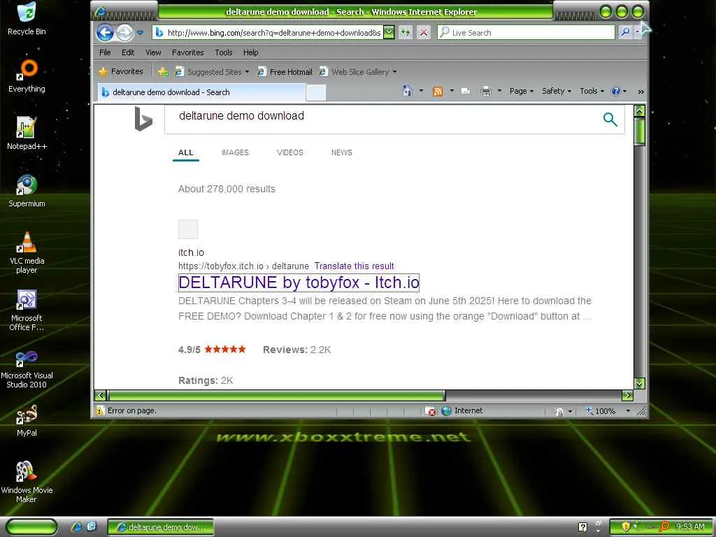
Task: Click the itch.io result favicon placeholder
Action: point(187,229)
